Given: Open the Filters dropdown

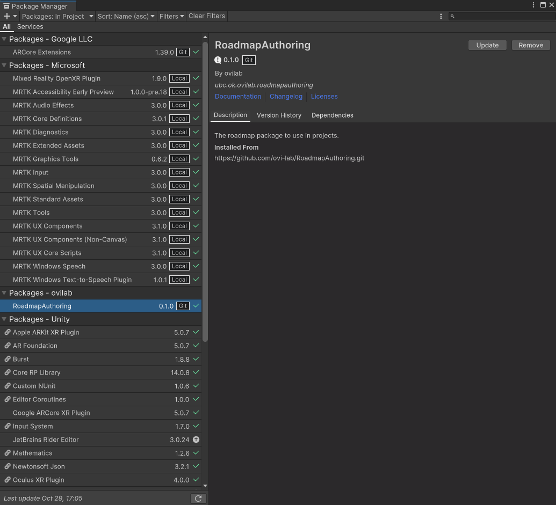Looking at the screenshot, I should 171,16.
